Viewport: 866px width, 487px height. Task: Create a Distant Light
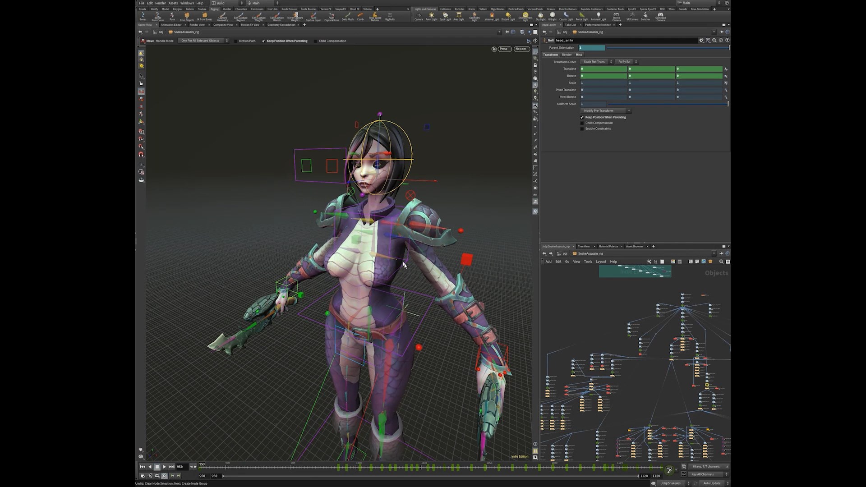[508, 17]
